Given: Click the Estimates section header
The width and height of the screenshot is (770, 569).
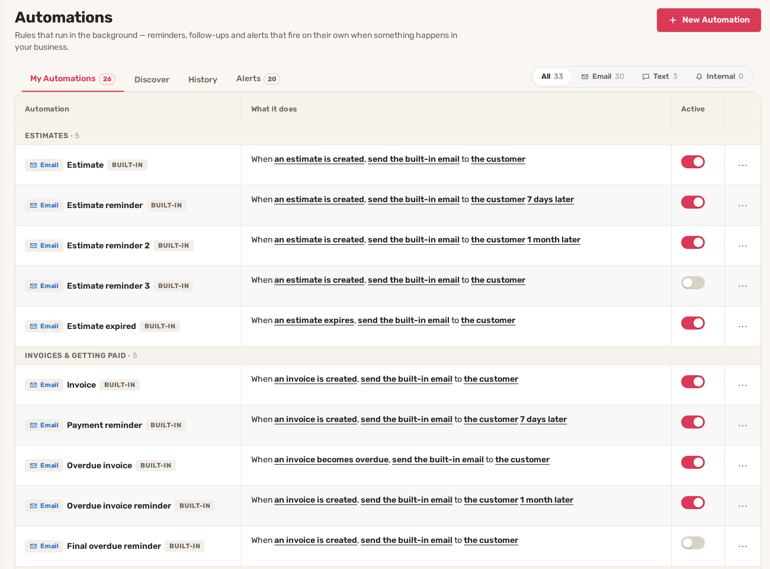Looking at the screenshot, I should pos(388,136).
